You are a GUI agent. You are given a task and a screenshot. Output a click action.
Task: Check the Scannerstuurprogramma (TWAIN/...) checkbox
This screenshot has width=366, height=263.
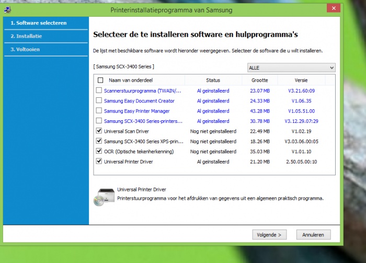(x=99, y=90)
